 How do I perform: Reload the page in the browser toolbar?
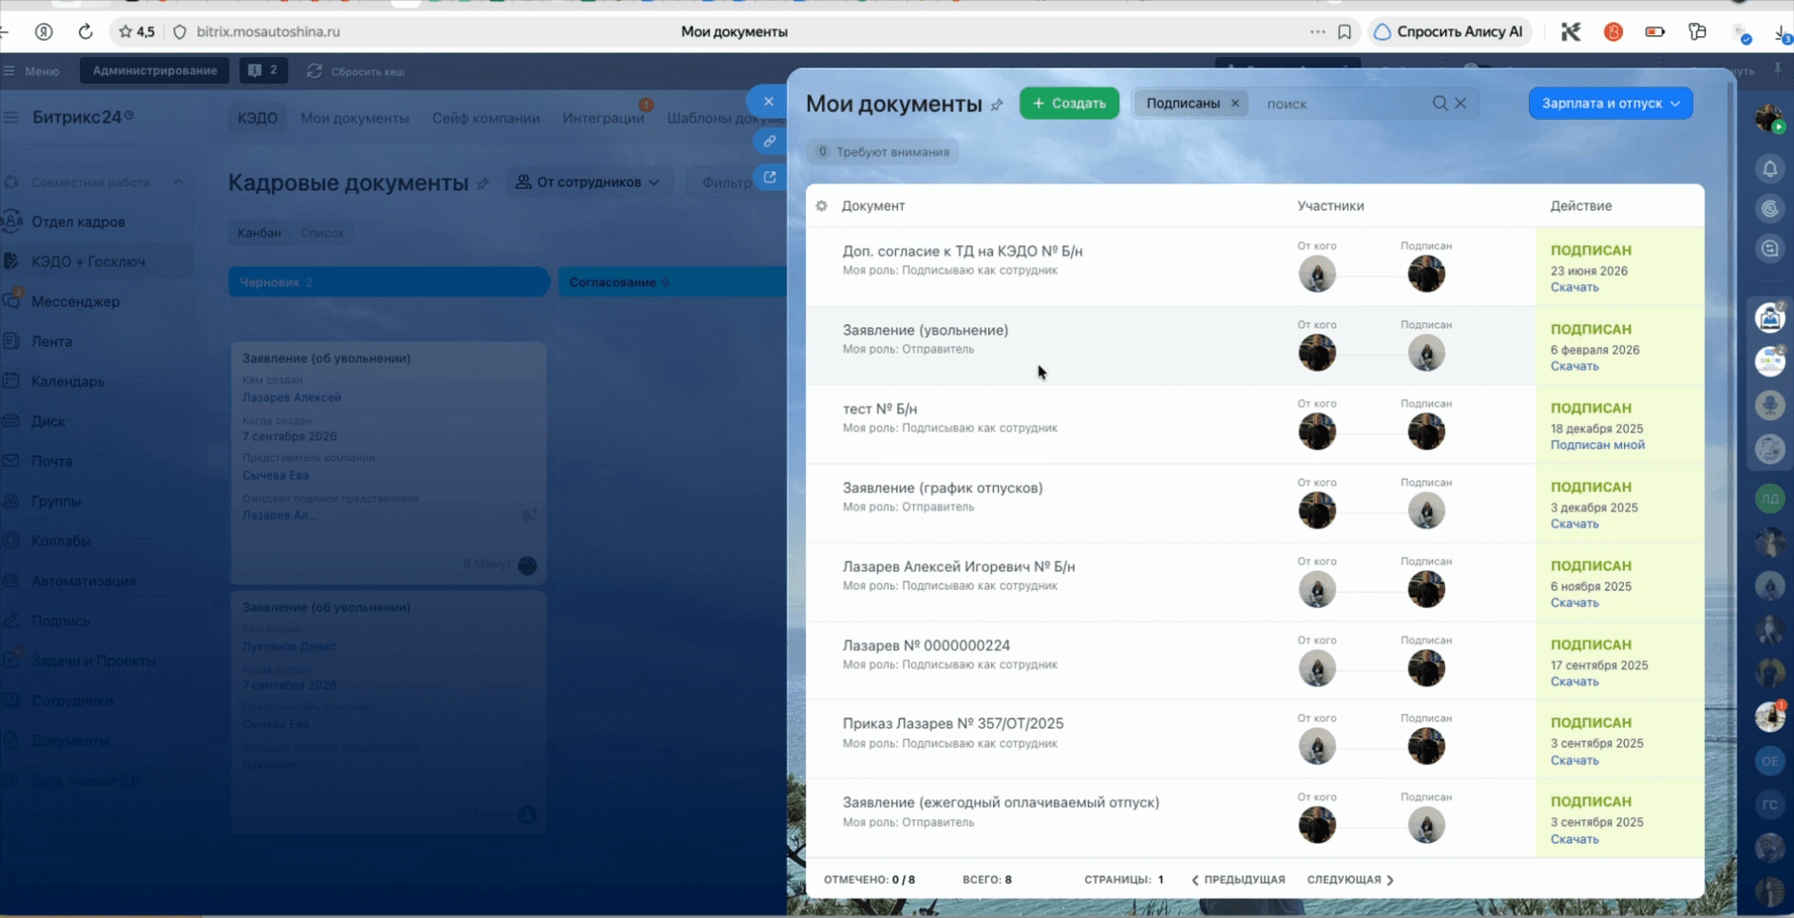(86, 31)
